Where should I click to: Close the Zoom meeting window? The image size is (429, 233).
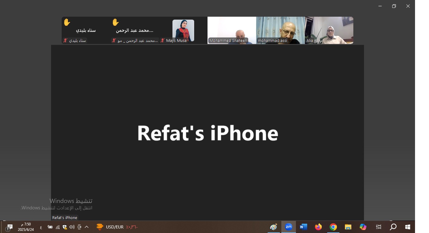point(408,6)
